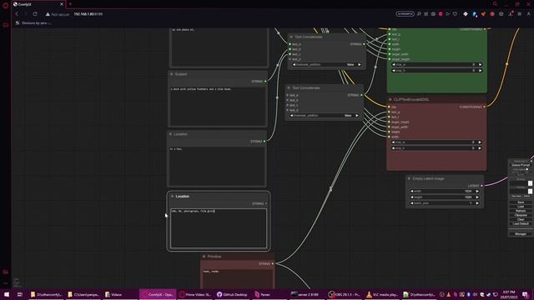Decrease height in Empty Latent Image
Viewport: 534px width, 300px height.
pyautogui.click(x=411, y=197)
